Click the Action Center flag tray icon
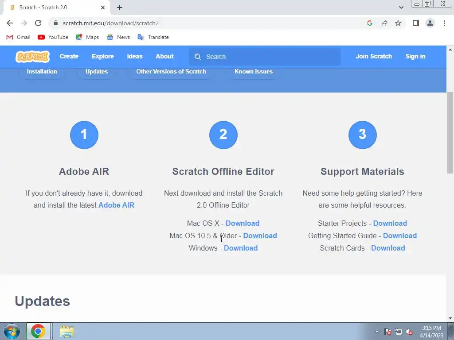This screenshot has width=454, height=340. tap(387, 332)
